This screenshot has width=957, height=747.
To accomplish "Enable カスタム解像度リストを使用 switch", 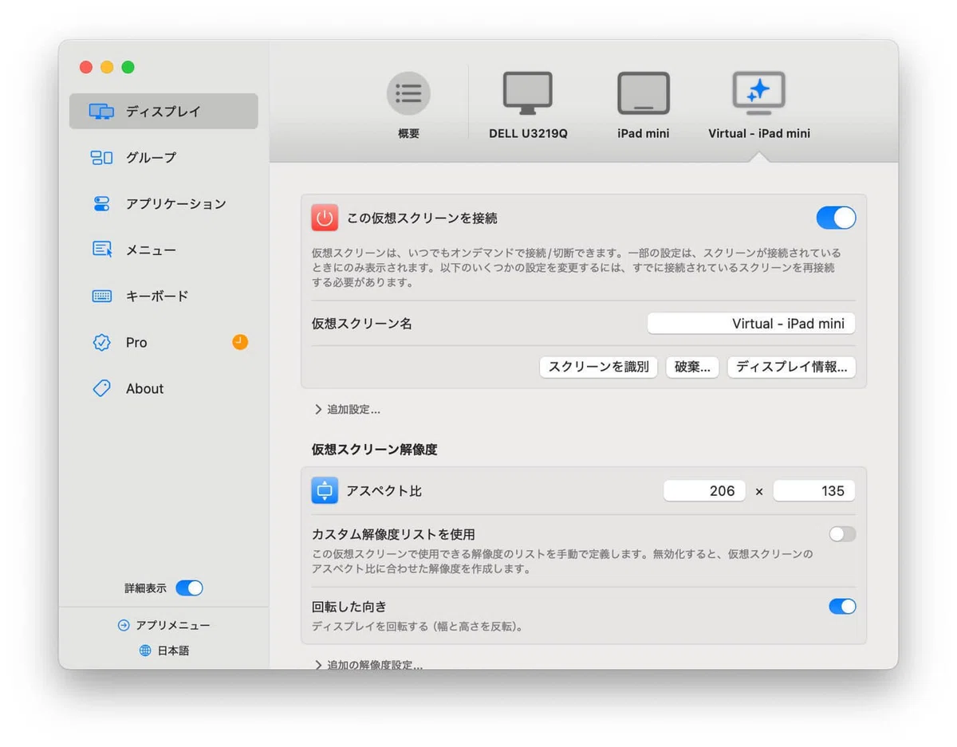I will click(842, 534).
